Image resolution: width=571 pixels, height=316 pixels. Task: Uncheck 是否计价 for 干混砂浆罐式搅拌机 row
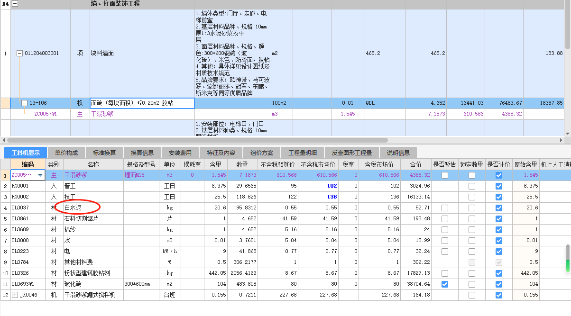click(x=499, y=295)
